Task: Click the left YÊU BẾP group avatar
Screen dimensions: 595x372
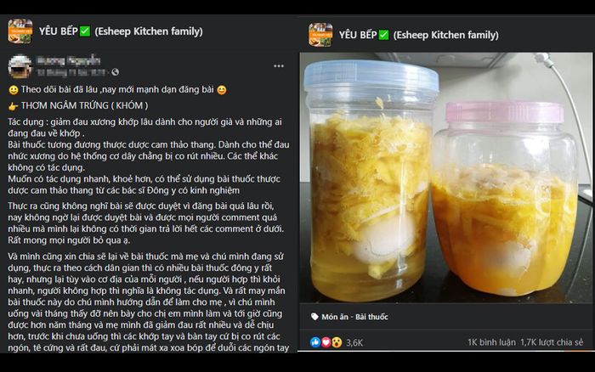Action: [20, 31]
